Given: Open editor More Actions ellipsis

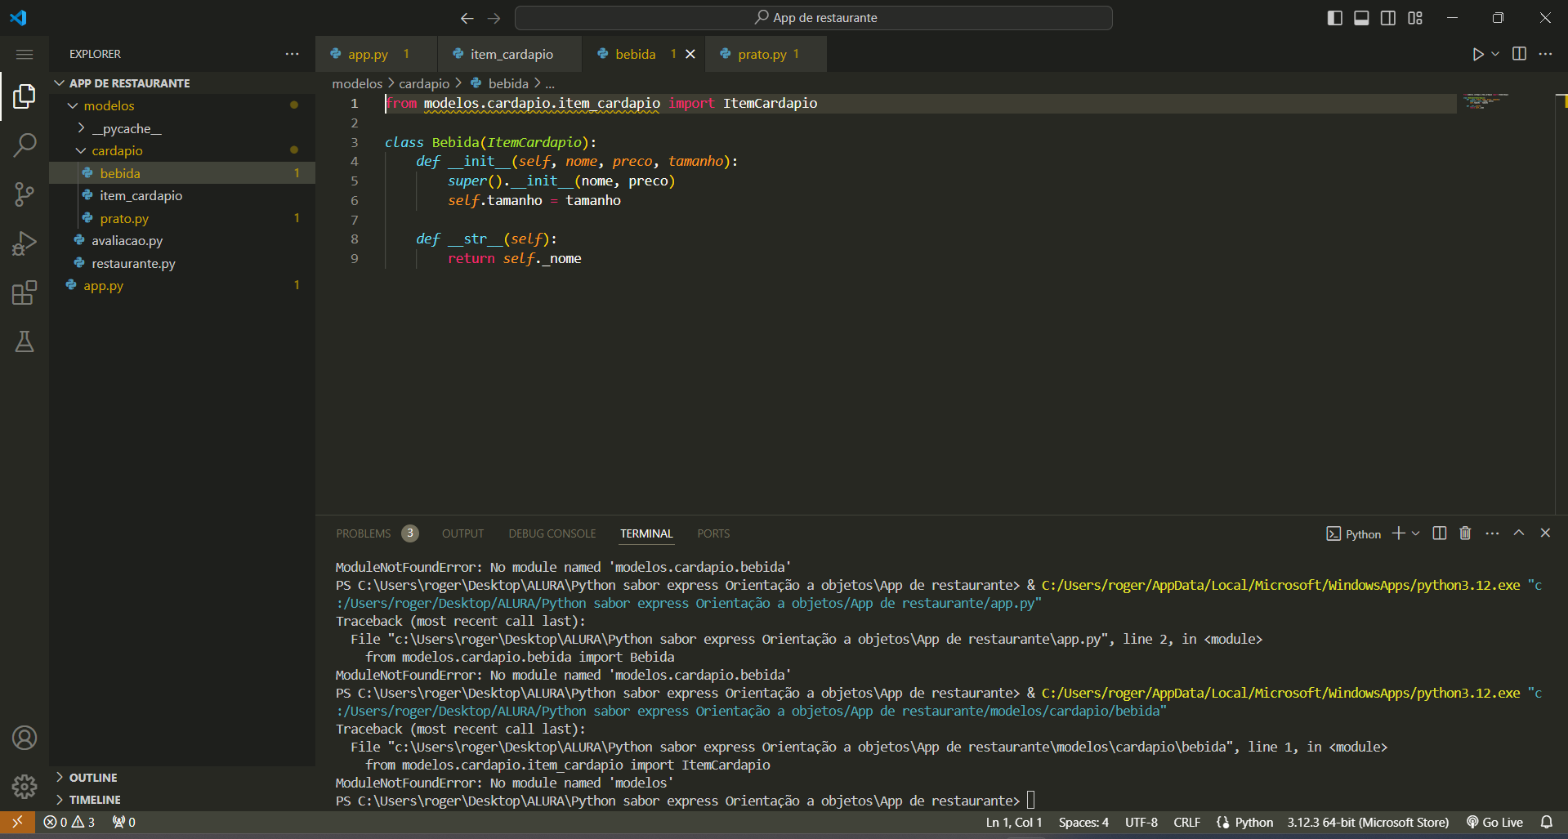Looking at the screenshot, I should (x=1545, y=54).
